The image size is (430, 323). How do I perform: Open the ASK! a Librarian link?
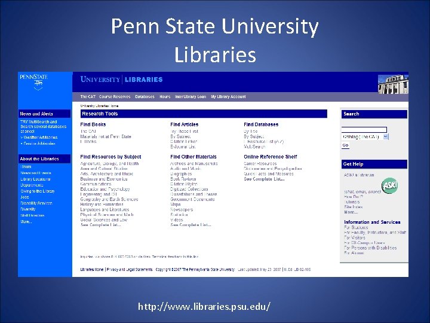[359, 175]
